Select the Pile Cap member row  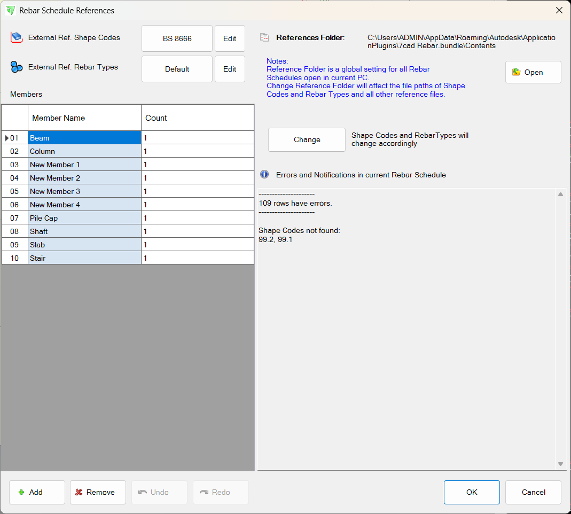coord(84,218)
